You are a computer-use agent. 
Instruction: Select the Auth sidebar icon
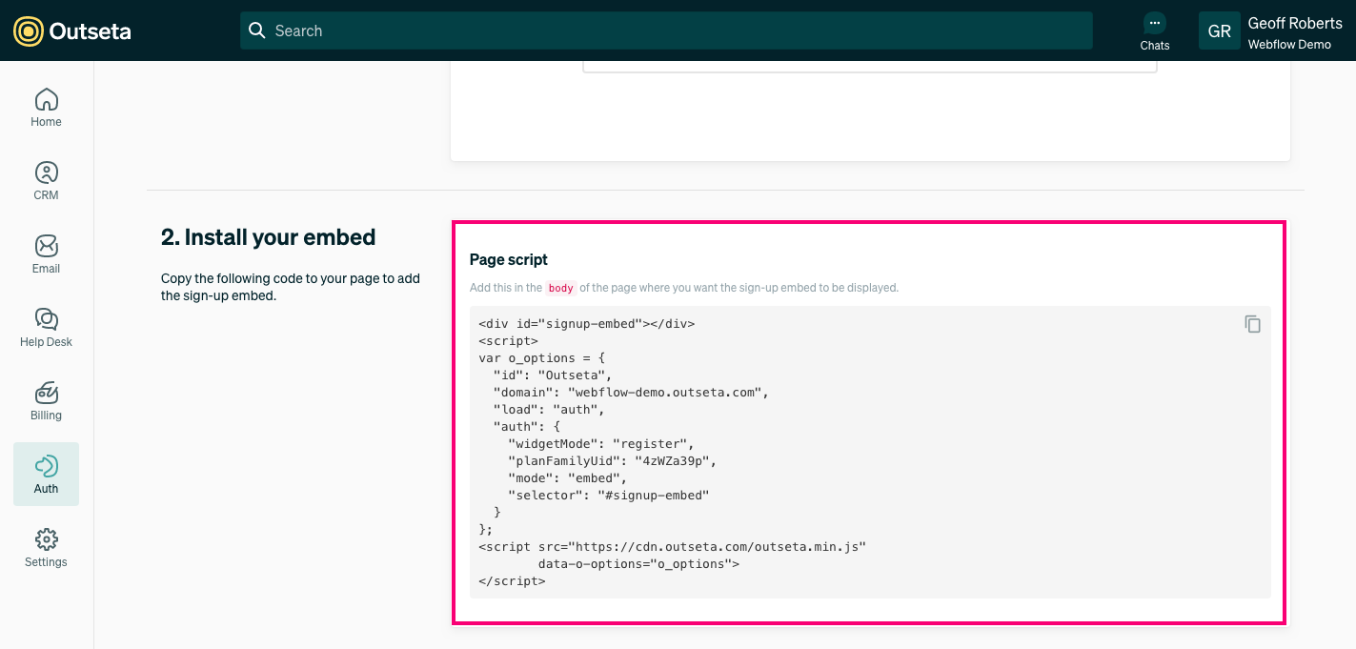point(46,474)
